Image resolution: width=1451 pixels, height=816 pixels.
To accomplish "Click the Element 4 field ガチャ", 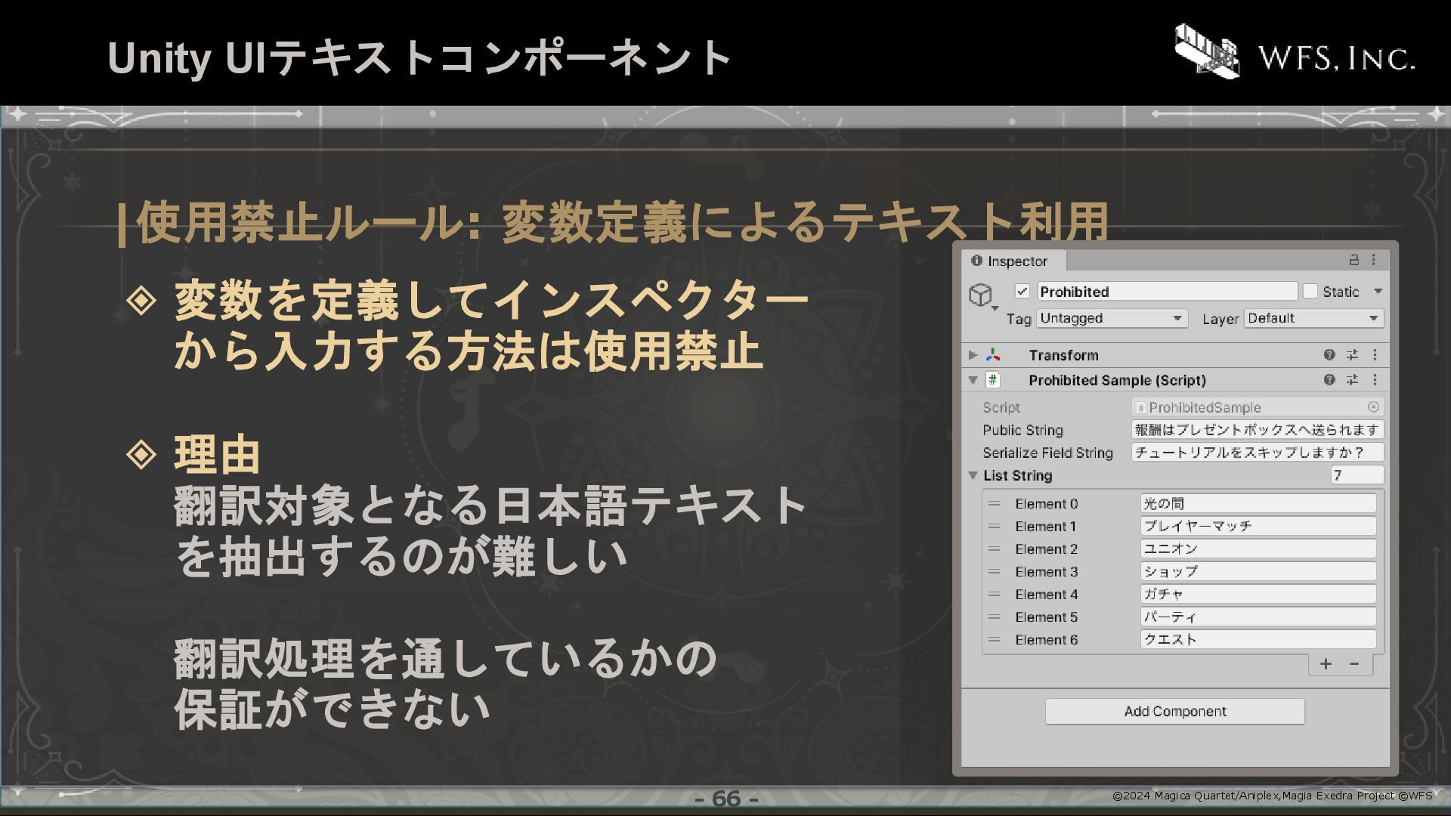I will [x=1258, y=595].
